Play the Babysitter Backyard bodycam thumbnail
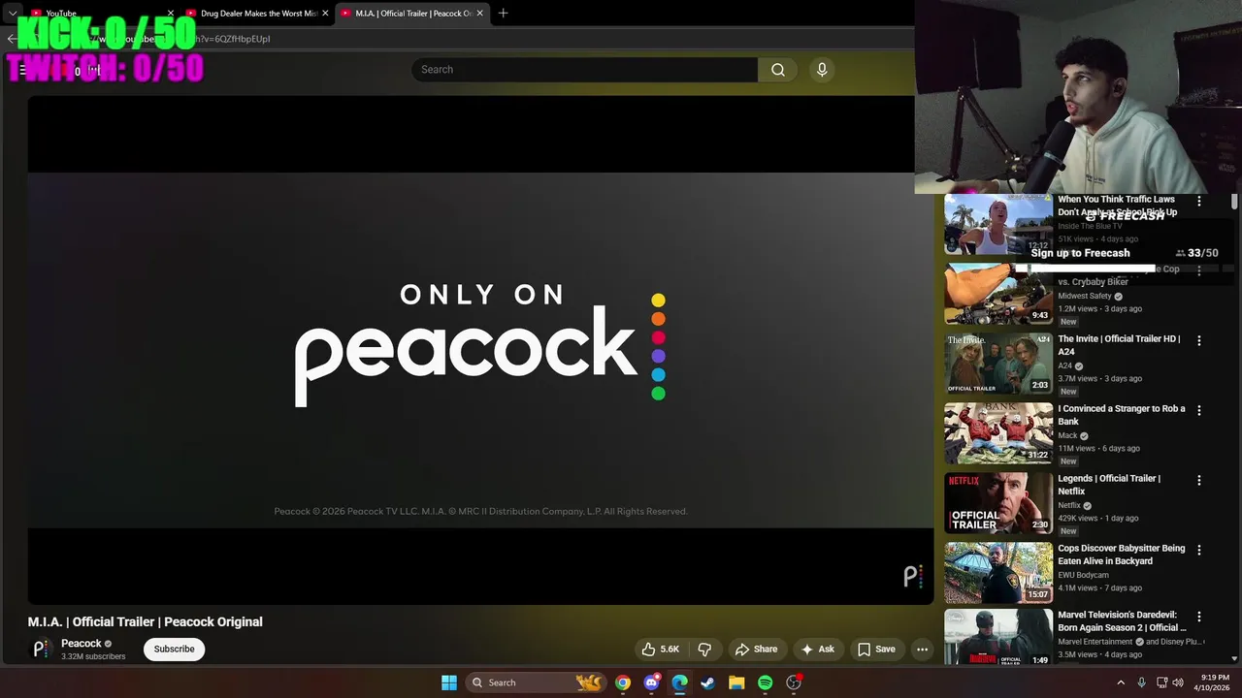The image size is (1242, 698). (x=998, y=573)
